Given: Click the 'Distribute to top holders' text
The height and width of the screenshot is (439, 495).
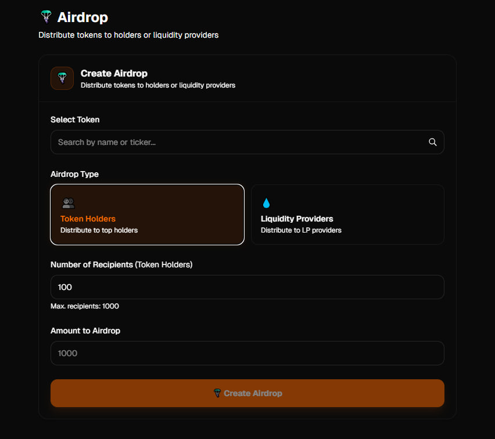Looking at the screenshot, I should click(99, 230).
